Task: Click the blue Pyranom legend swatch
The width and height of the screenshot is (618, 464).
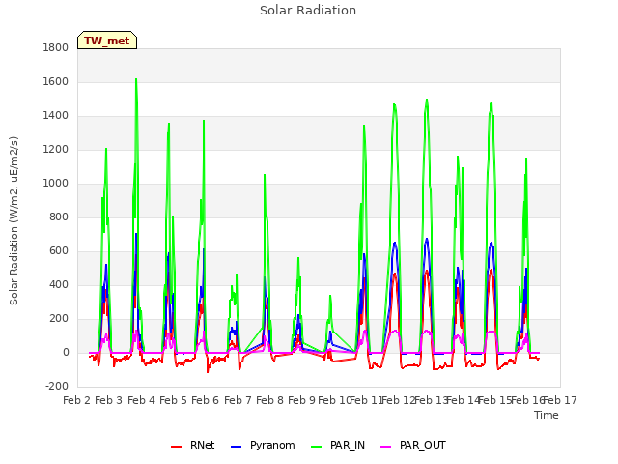Action: click(x=236, y=447)
